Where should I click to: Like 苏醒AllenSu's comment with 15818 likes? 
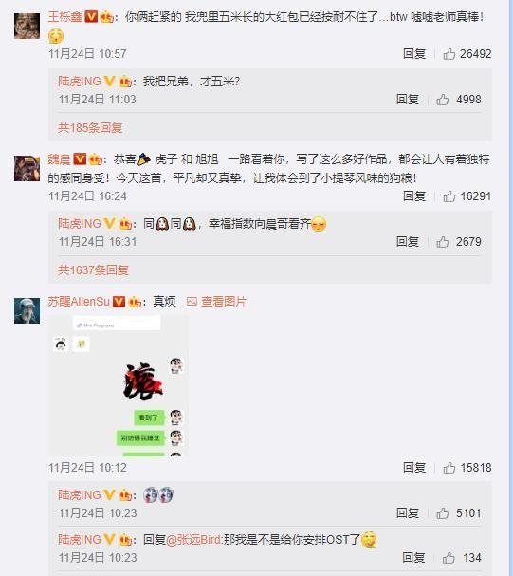pos(449,468)
